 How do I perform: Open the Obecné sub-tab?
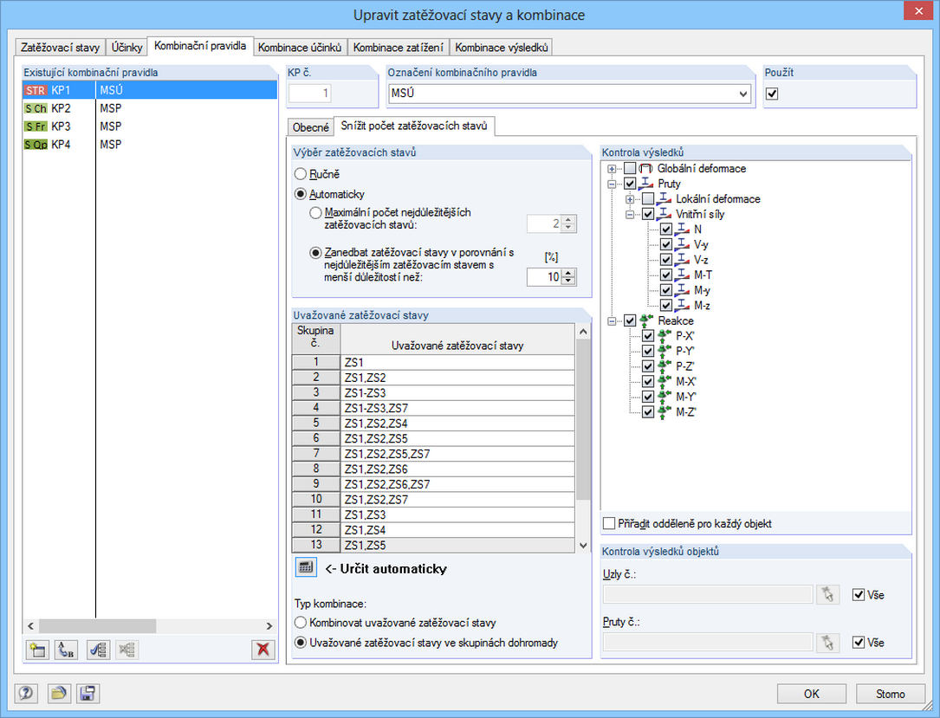[310, 127]
